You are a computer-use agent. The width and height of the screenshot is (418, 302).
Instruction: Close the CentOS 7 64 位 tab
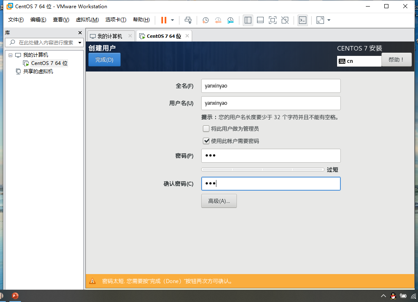[187, 36]
